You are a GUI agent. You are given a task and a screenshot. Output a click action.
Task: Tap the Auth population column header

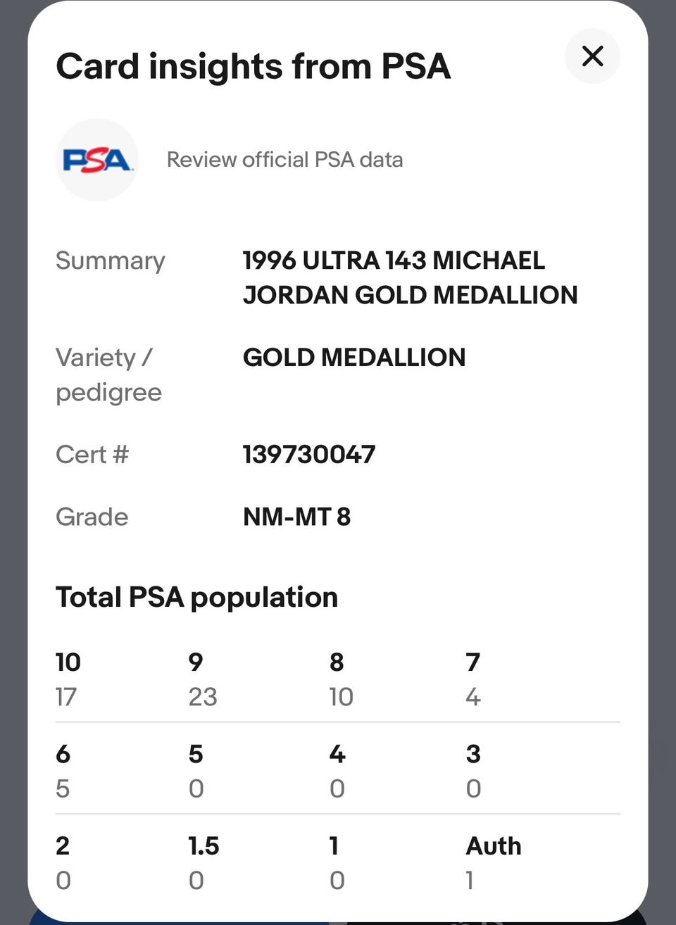coord(493,845)
